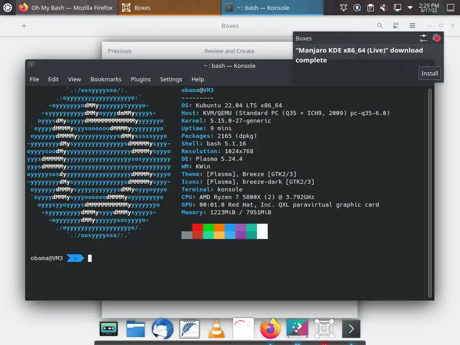Dismiss the Boxes notification popup
This screenshot has width=460, height=345.
(437, 38)
